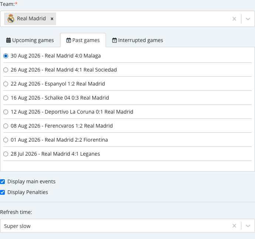Image resolution: width=255 pixels, height=239 pixels.
Task: Remove the Real Madrid team chip
Action: point(52,19)
